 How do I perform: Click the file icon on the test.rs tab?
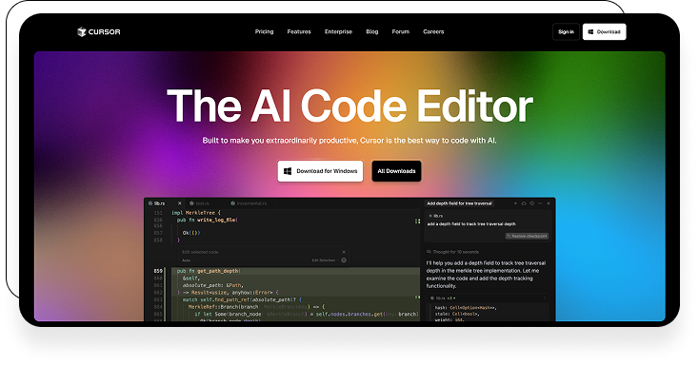tap(191, 203)
